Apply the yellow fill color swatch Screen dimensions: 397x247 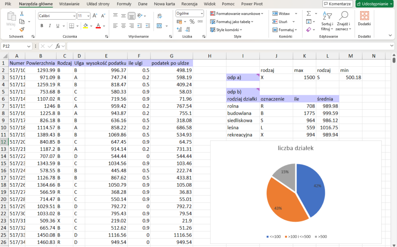pos(85,26)
